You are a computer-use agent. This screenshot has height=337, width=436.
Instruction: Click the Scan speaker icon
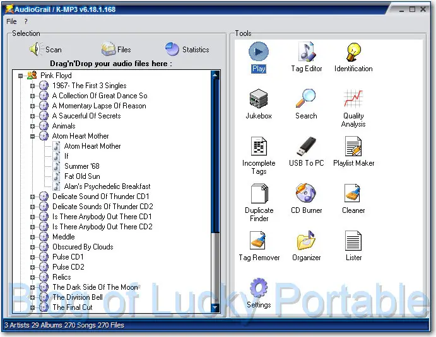coord(35,49)
